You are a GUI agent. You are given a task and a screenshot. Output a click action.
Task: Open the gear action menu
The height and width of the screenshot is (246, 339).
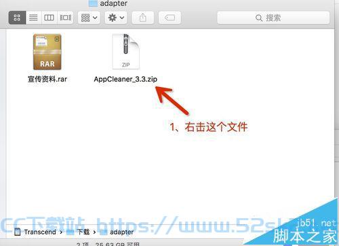(116, 18)
